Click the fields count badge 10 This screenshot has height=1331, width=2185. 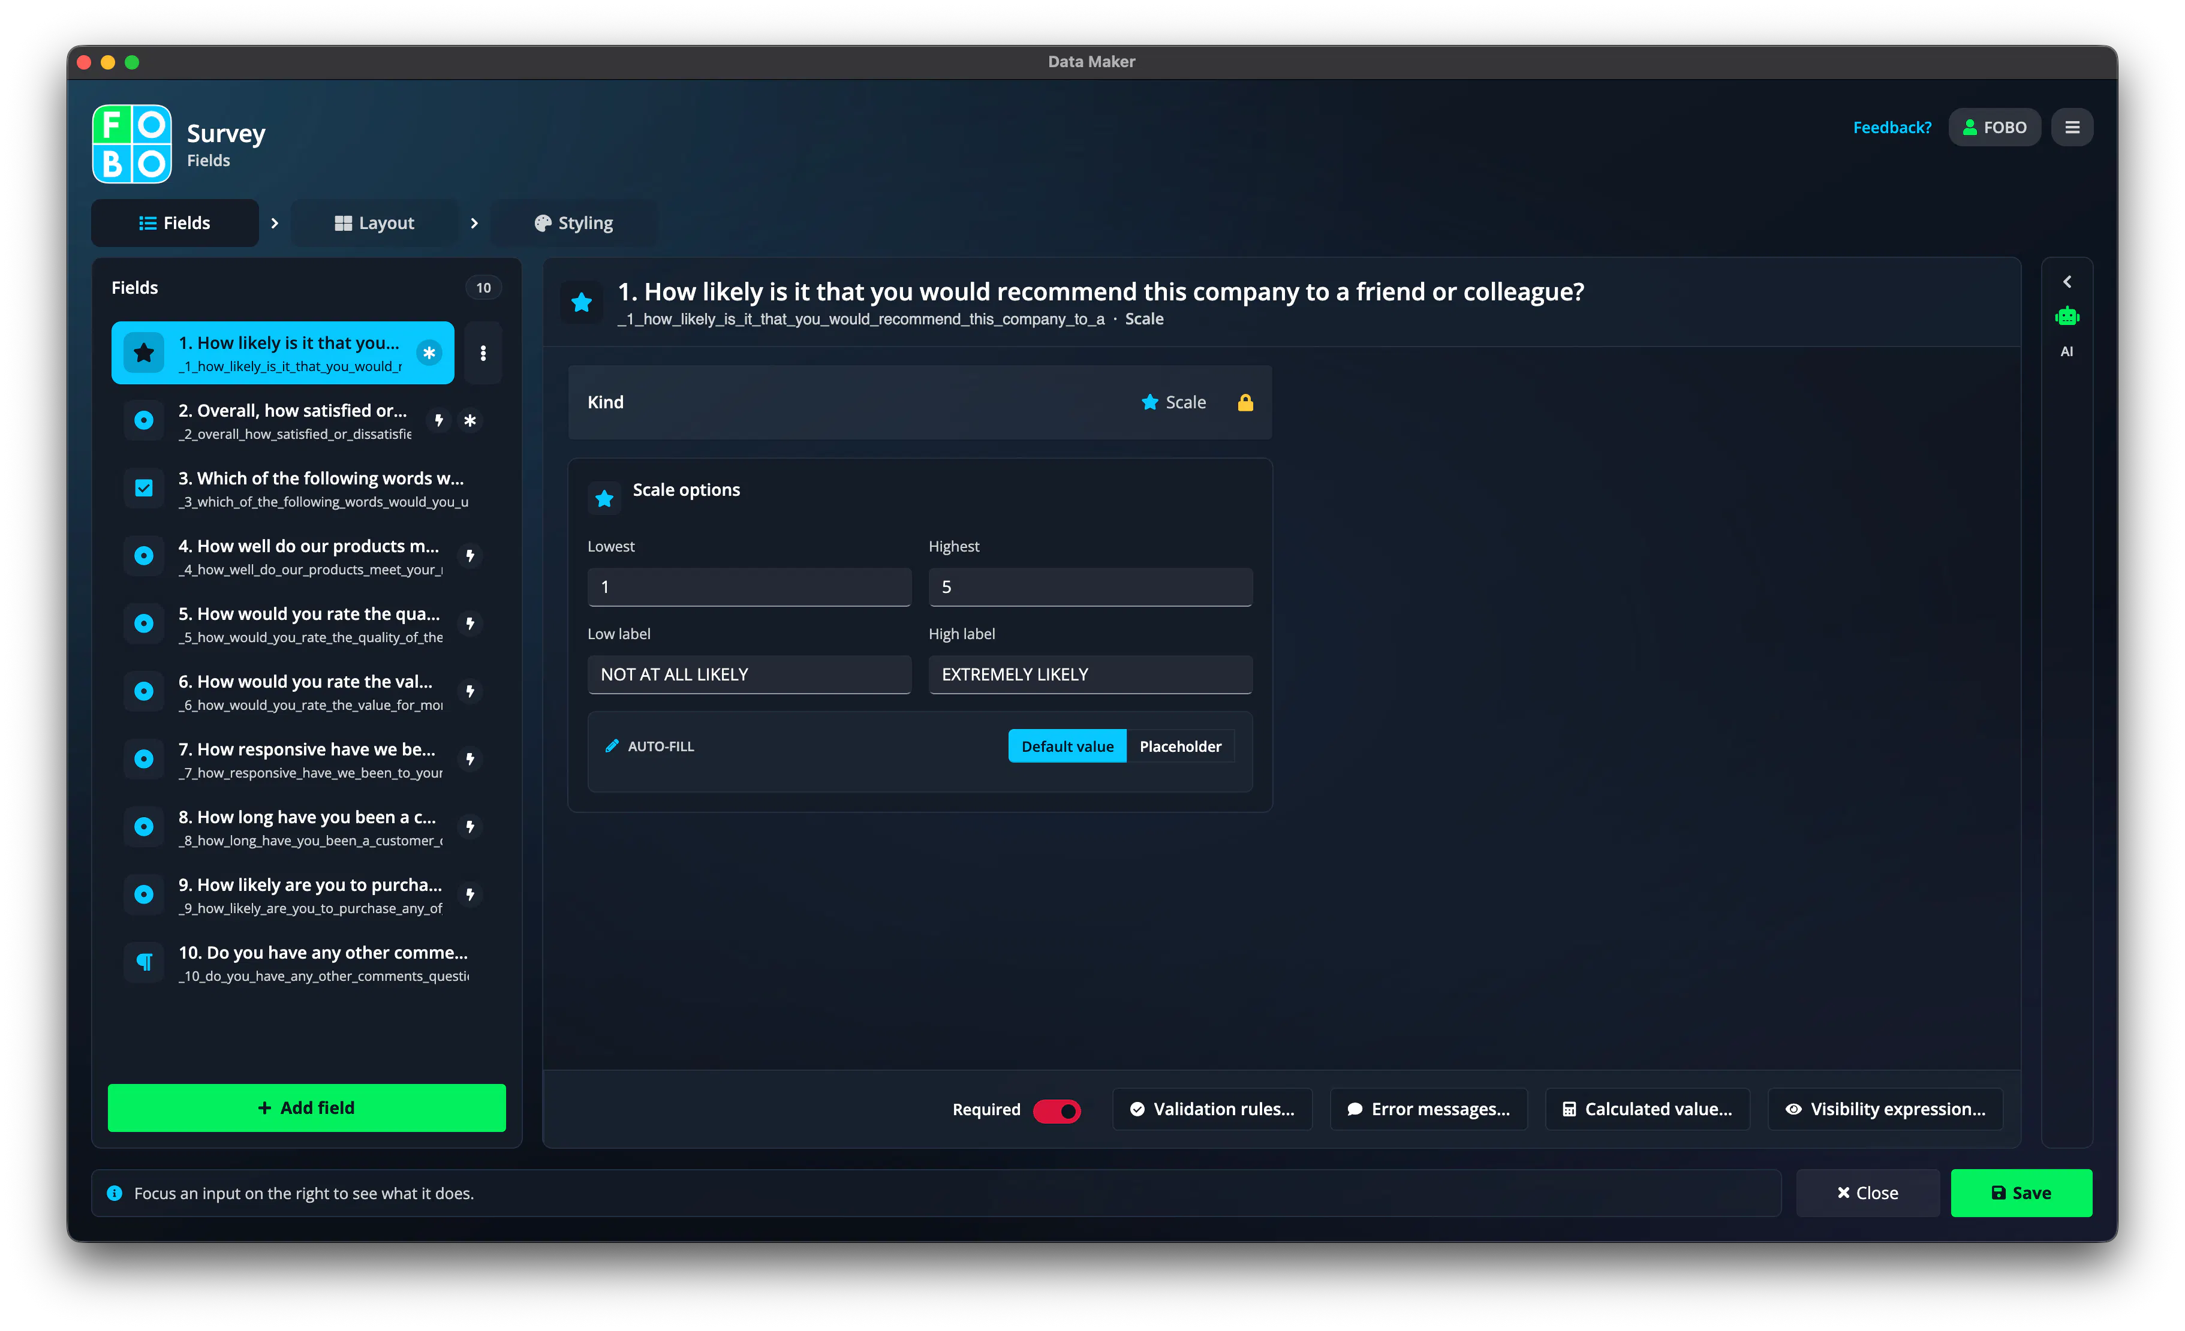coord(483,288)
